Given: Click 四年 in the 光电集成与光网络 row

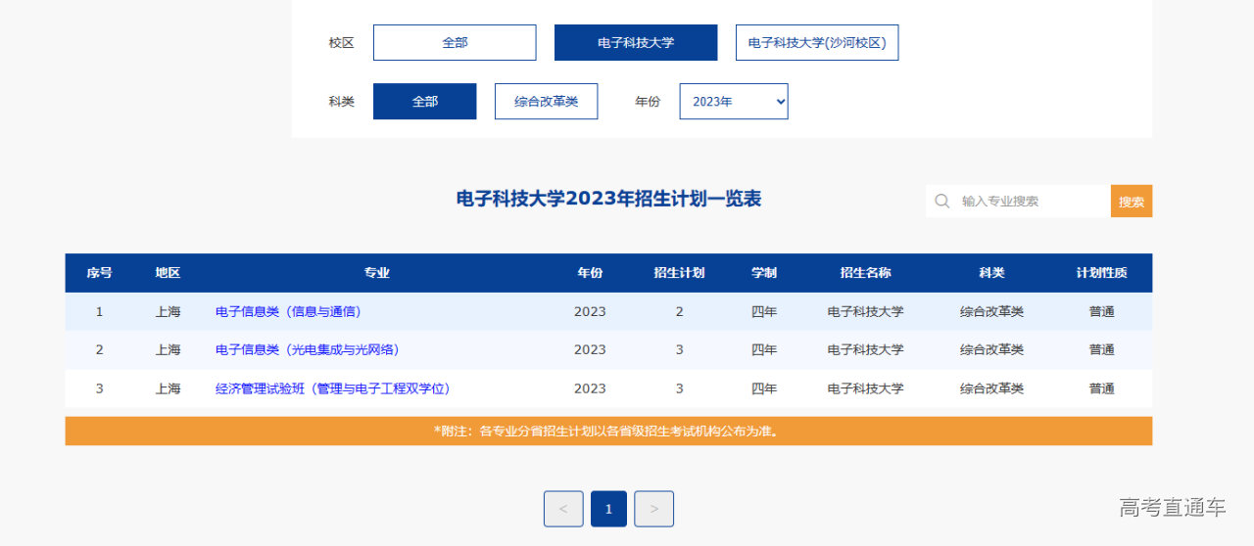Looking at the screenshot, I should click(x=764, y=349).
